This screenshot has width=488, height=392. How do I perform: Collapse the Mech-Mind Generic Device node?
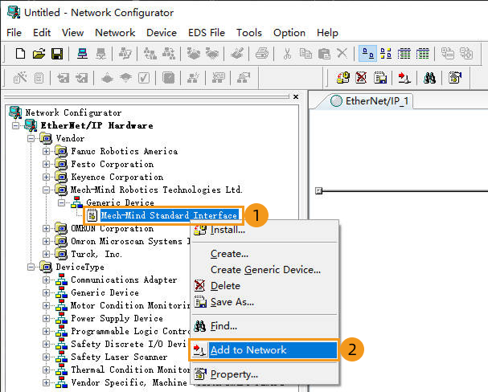[x=61, y=202]
